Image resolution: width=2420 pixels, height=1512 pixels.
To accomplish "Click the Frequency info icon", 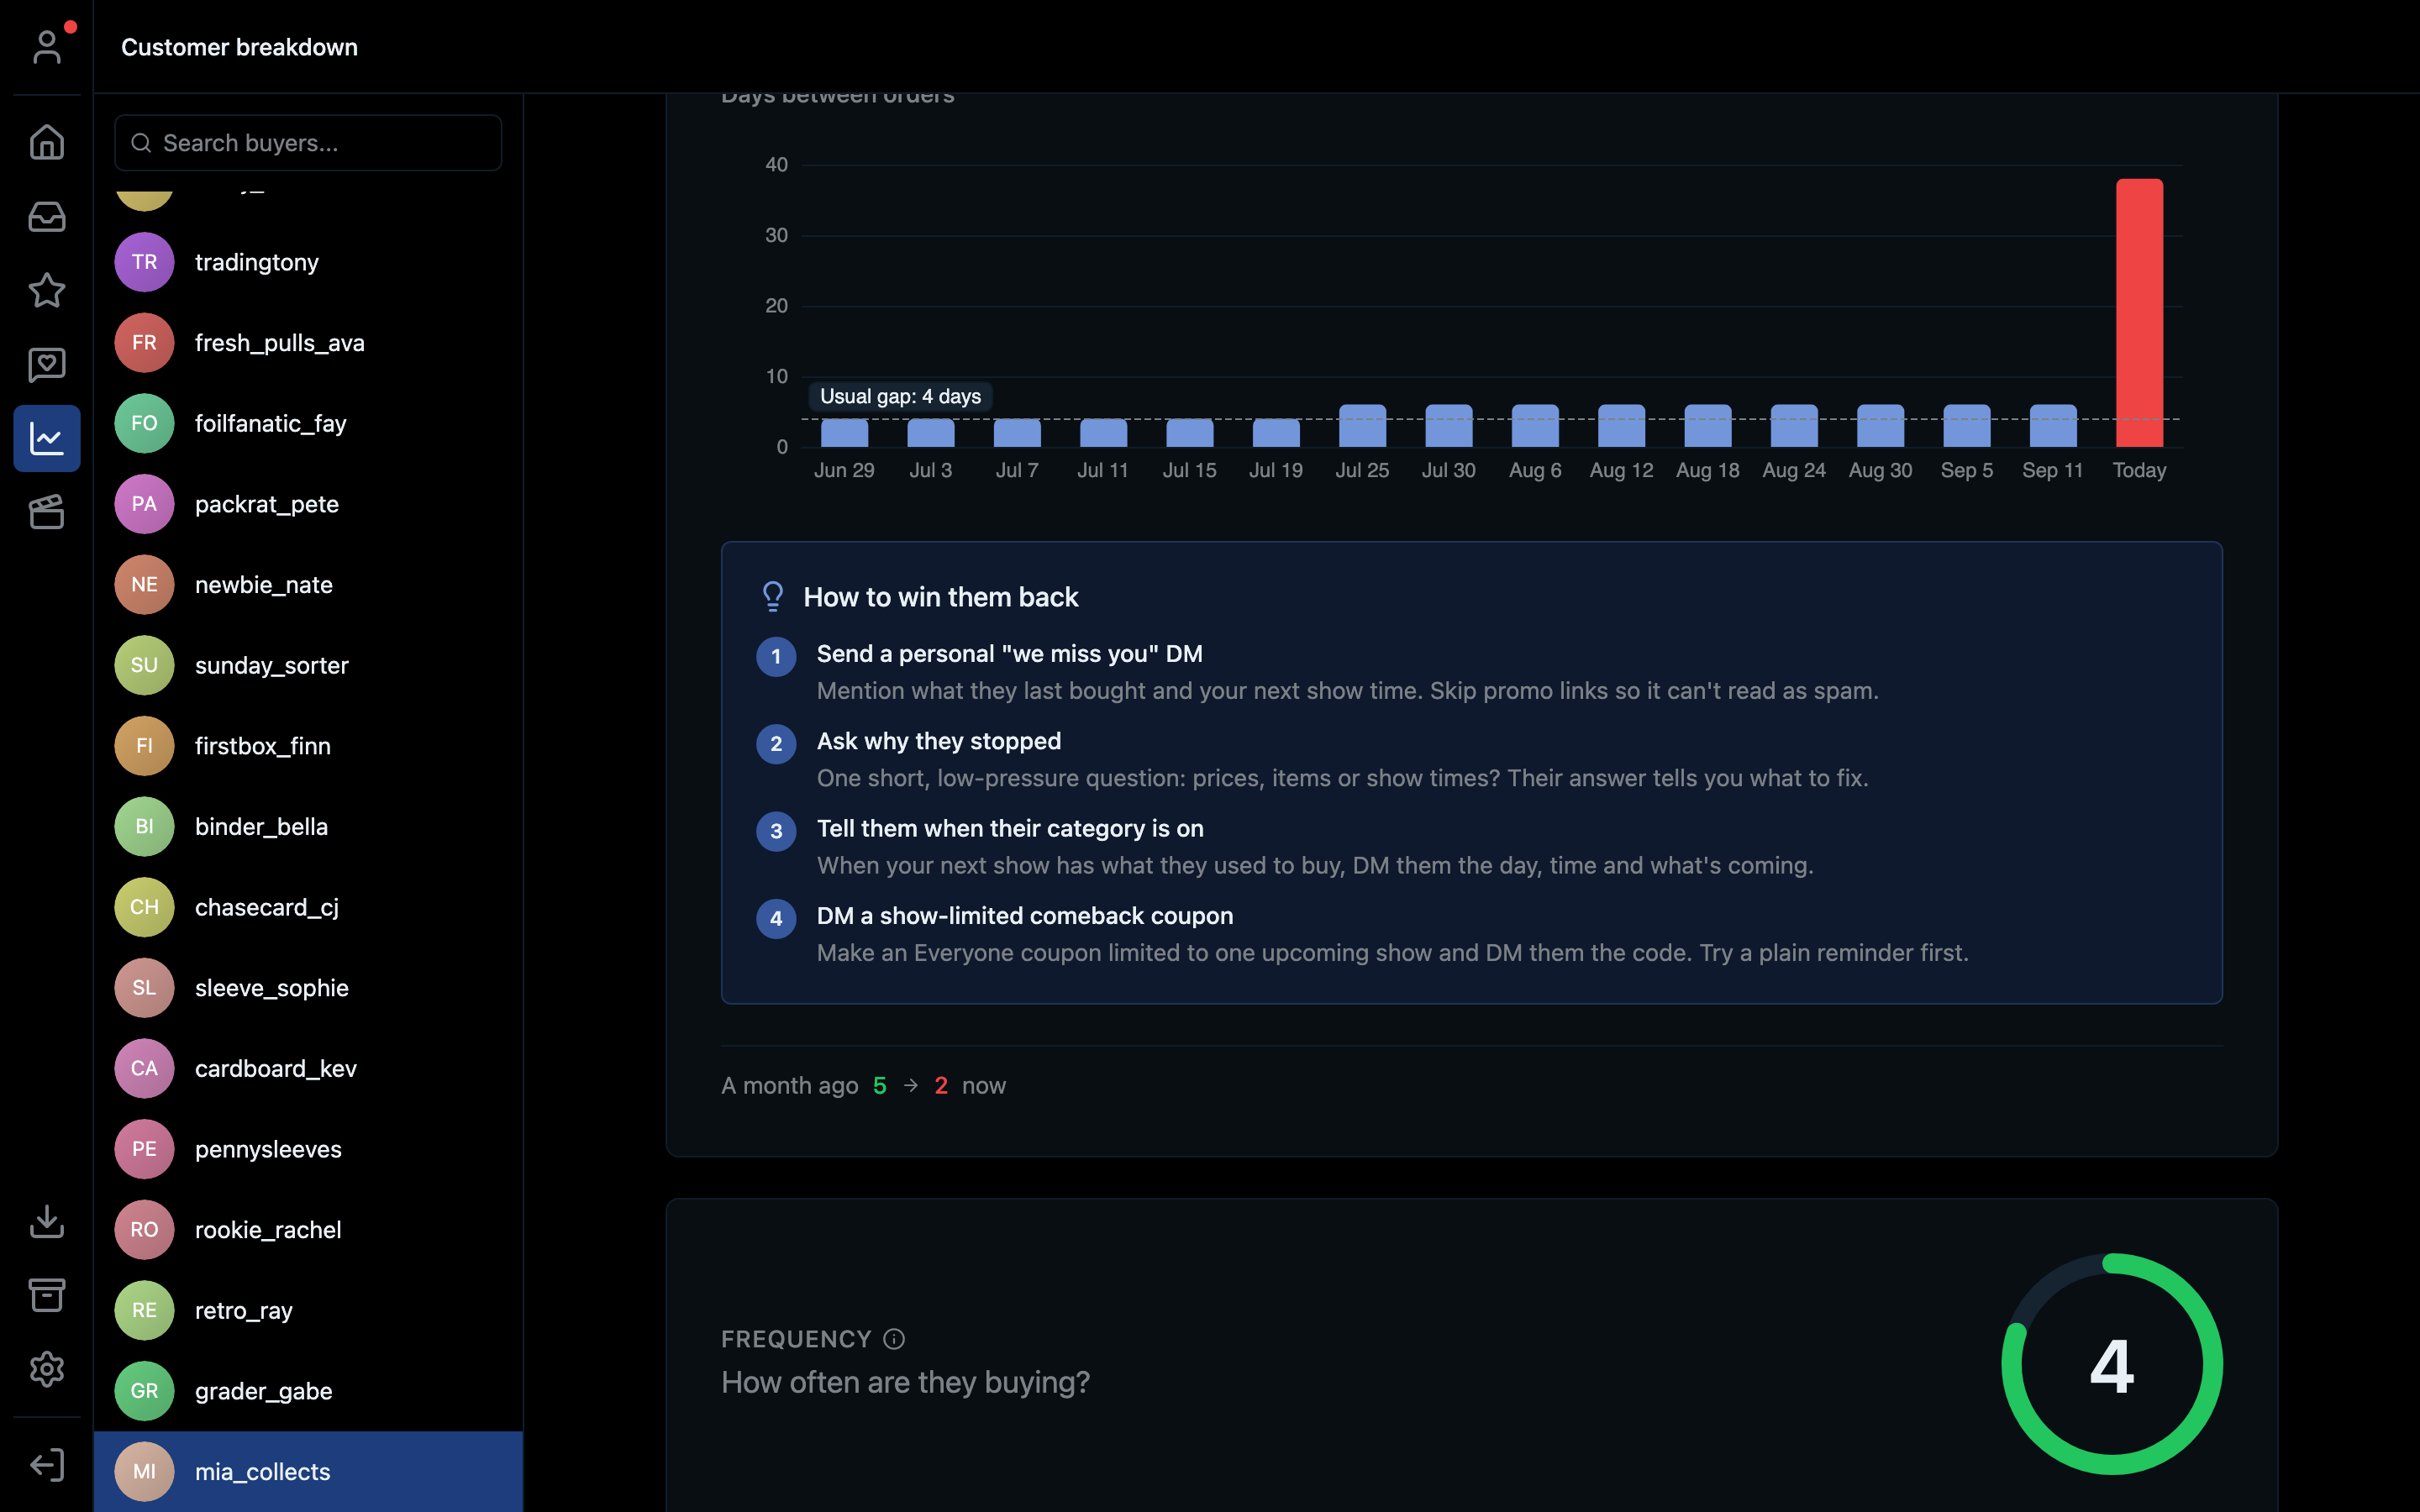I will click(x=894, y=1339).
